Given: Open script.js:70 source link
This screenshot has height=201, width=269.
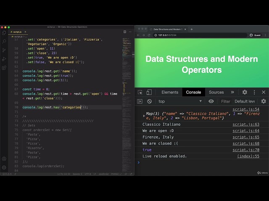Looking at the screenshot, I should 246,150.
